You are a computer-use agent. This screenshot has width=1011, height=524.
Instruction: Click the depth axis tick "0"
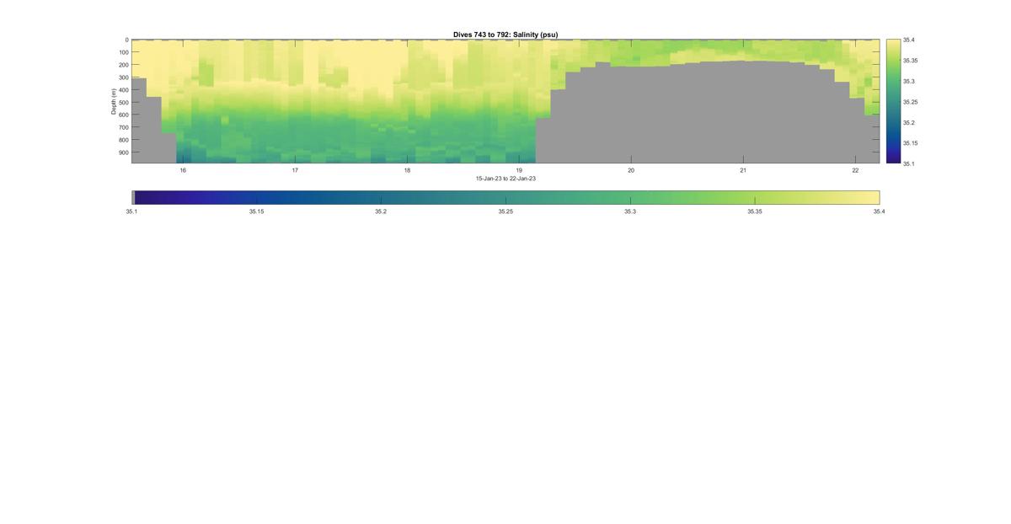coord(127,40)
